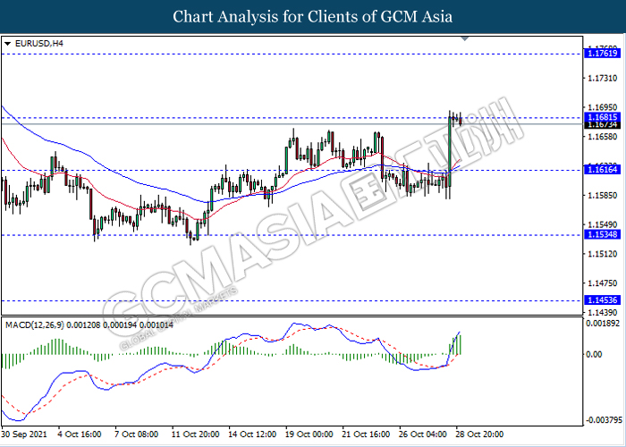Click the 21 Oct 16:00 time label

click(x=367, y=434)
